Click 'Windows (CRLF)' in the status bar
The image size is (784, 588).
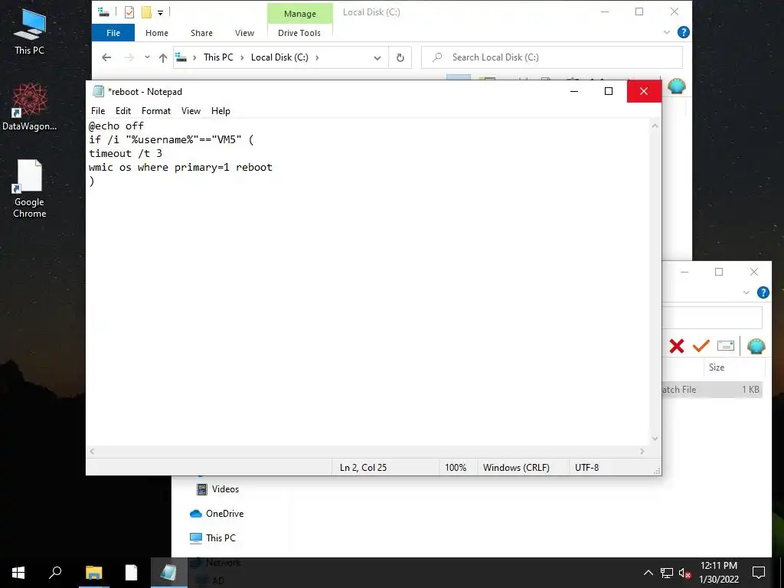pos(516,468)
